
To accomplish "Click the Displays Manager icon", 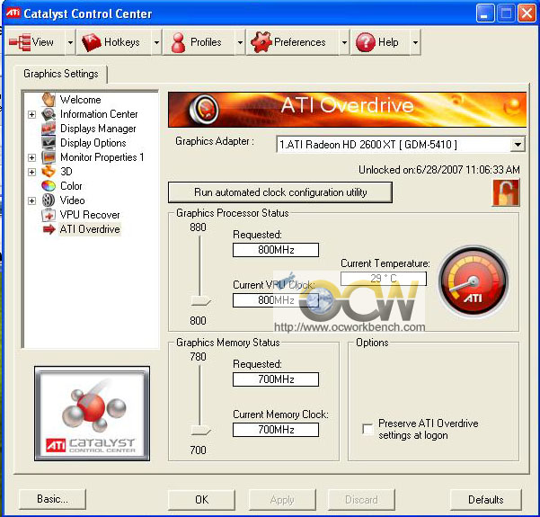I will coord(49,129).
